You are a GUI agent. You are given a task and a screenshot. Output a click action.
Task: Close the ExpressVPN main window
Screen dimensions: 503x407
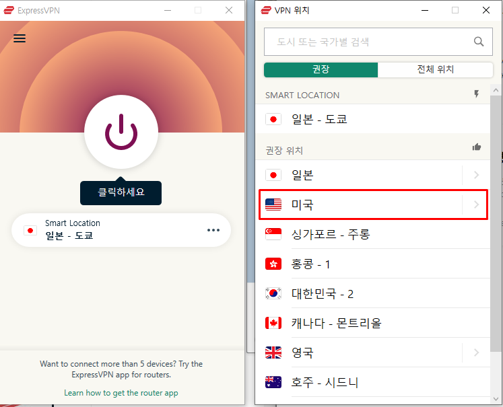click(229, 10)
